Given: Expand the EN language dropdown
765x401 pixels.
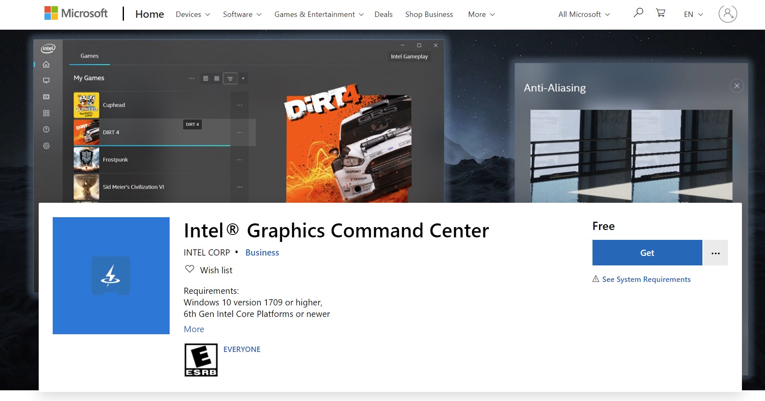Looking at the screenshot, I should [x=693, y=14].
